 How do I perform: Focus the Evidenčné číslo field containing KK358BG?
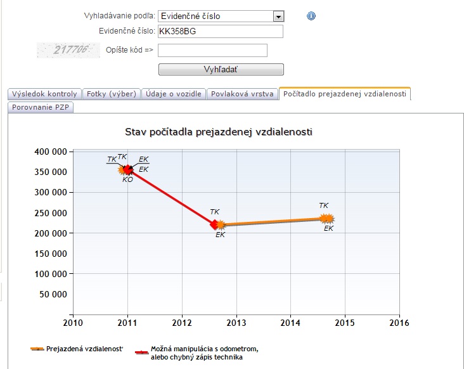click(x=221, y=31)
